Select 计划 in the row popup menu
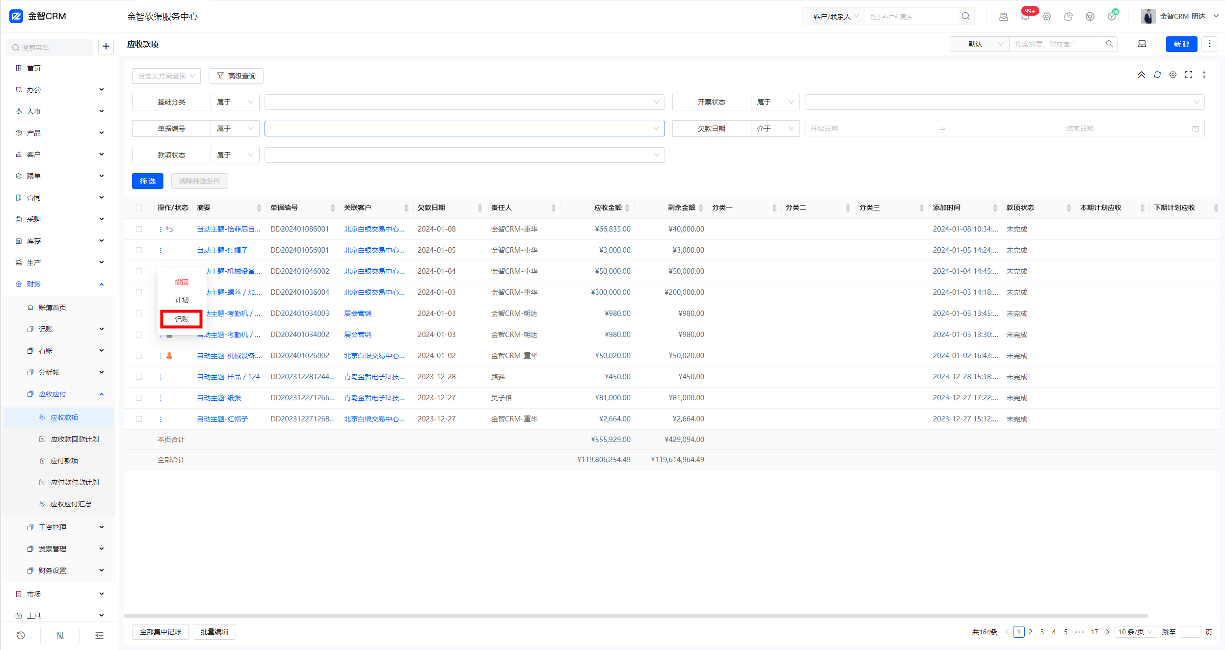 [x=182, y=300]
